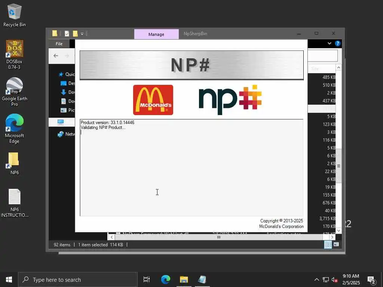Click 'Product version: 33.1.0.14446' line
Screen dimensions: 383x287
click(107, 123)
